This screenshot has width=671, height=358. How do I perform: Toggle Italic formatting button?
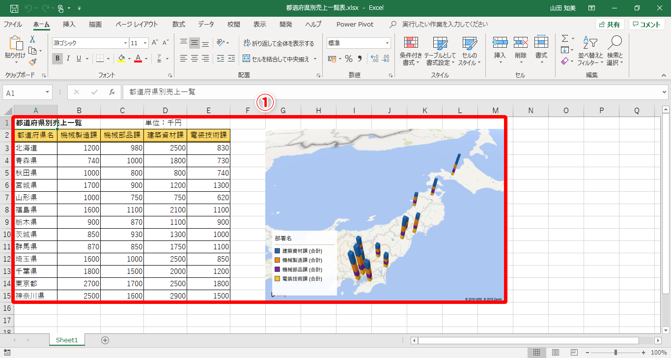click(x=68, y=59)
